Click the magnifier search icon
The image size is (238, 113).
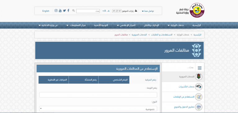[x=73, y=11]
